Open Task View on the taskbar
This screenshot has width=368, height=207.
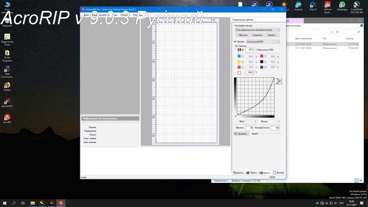23,203
